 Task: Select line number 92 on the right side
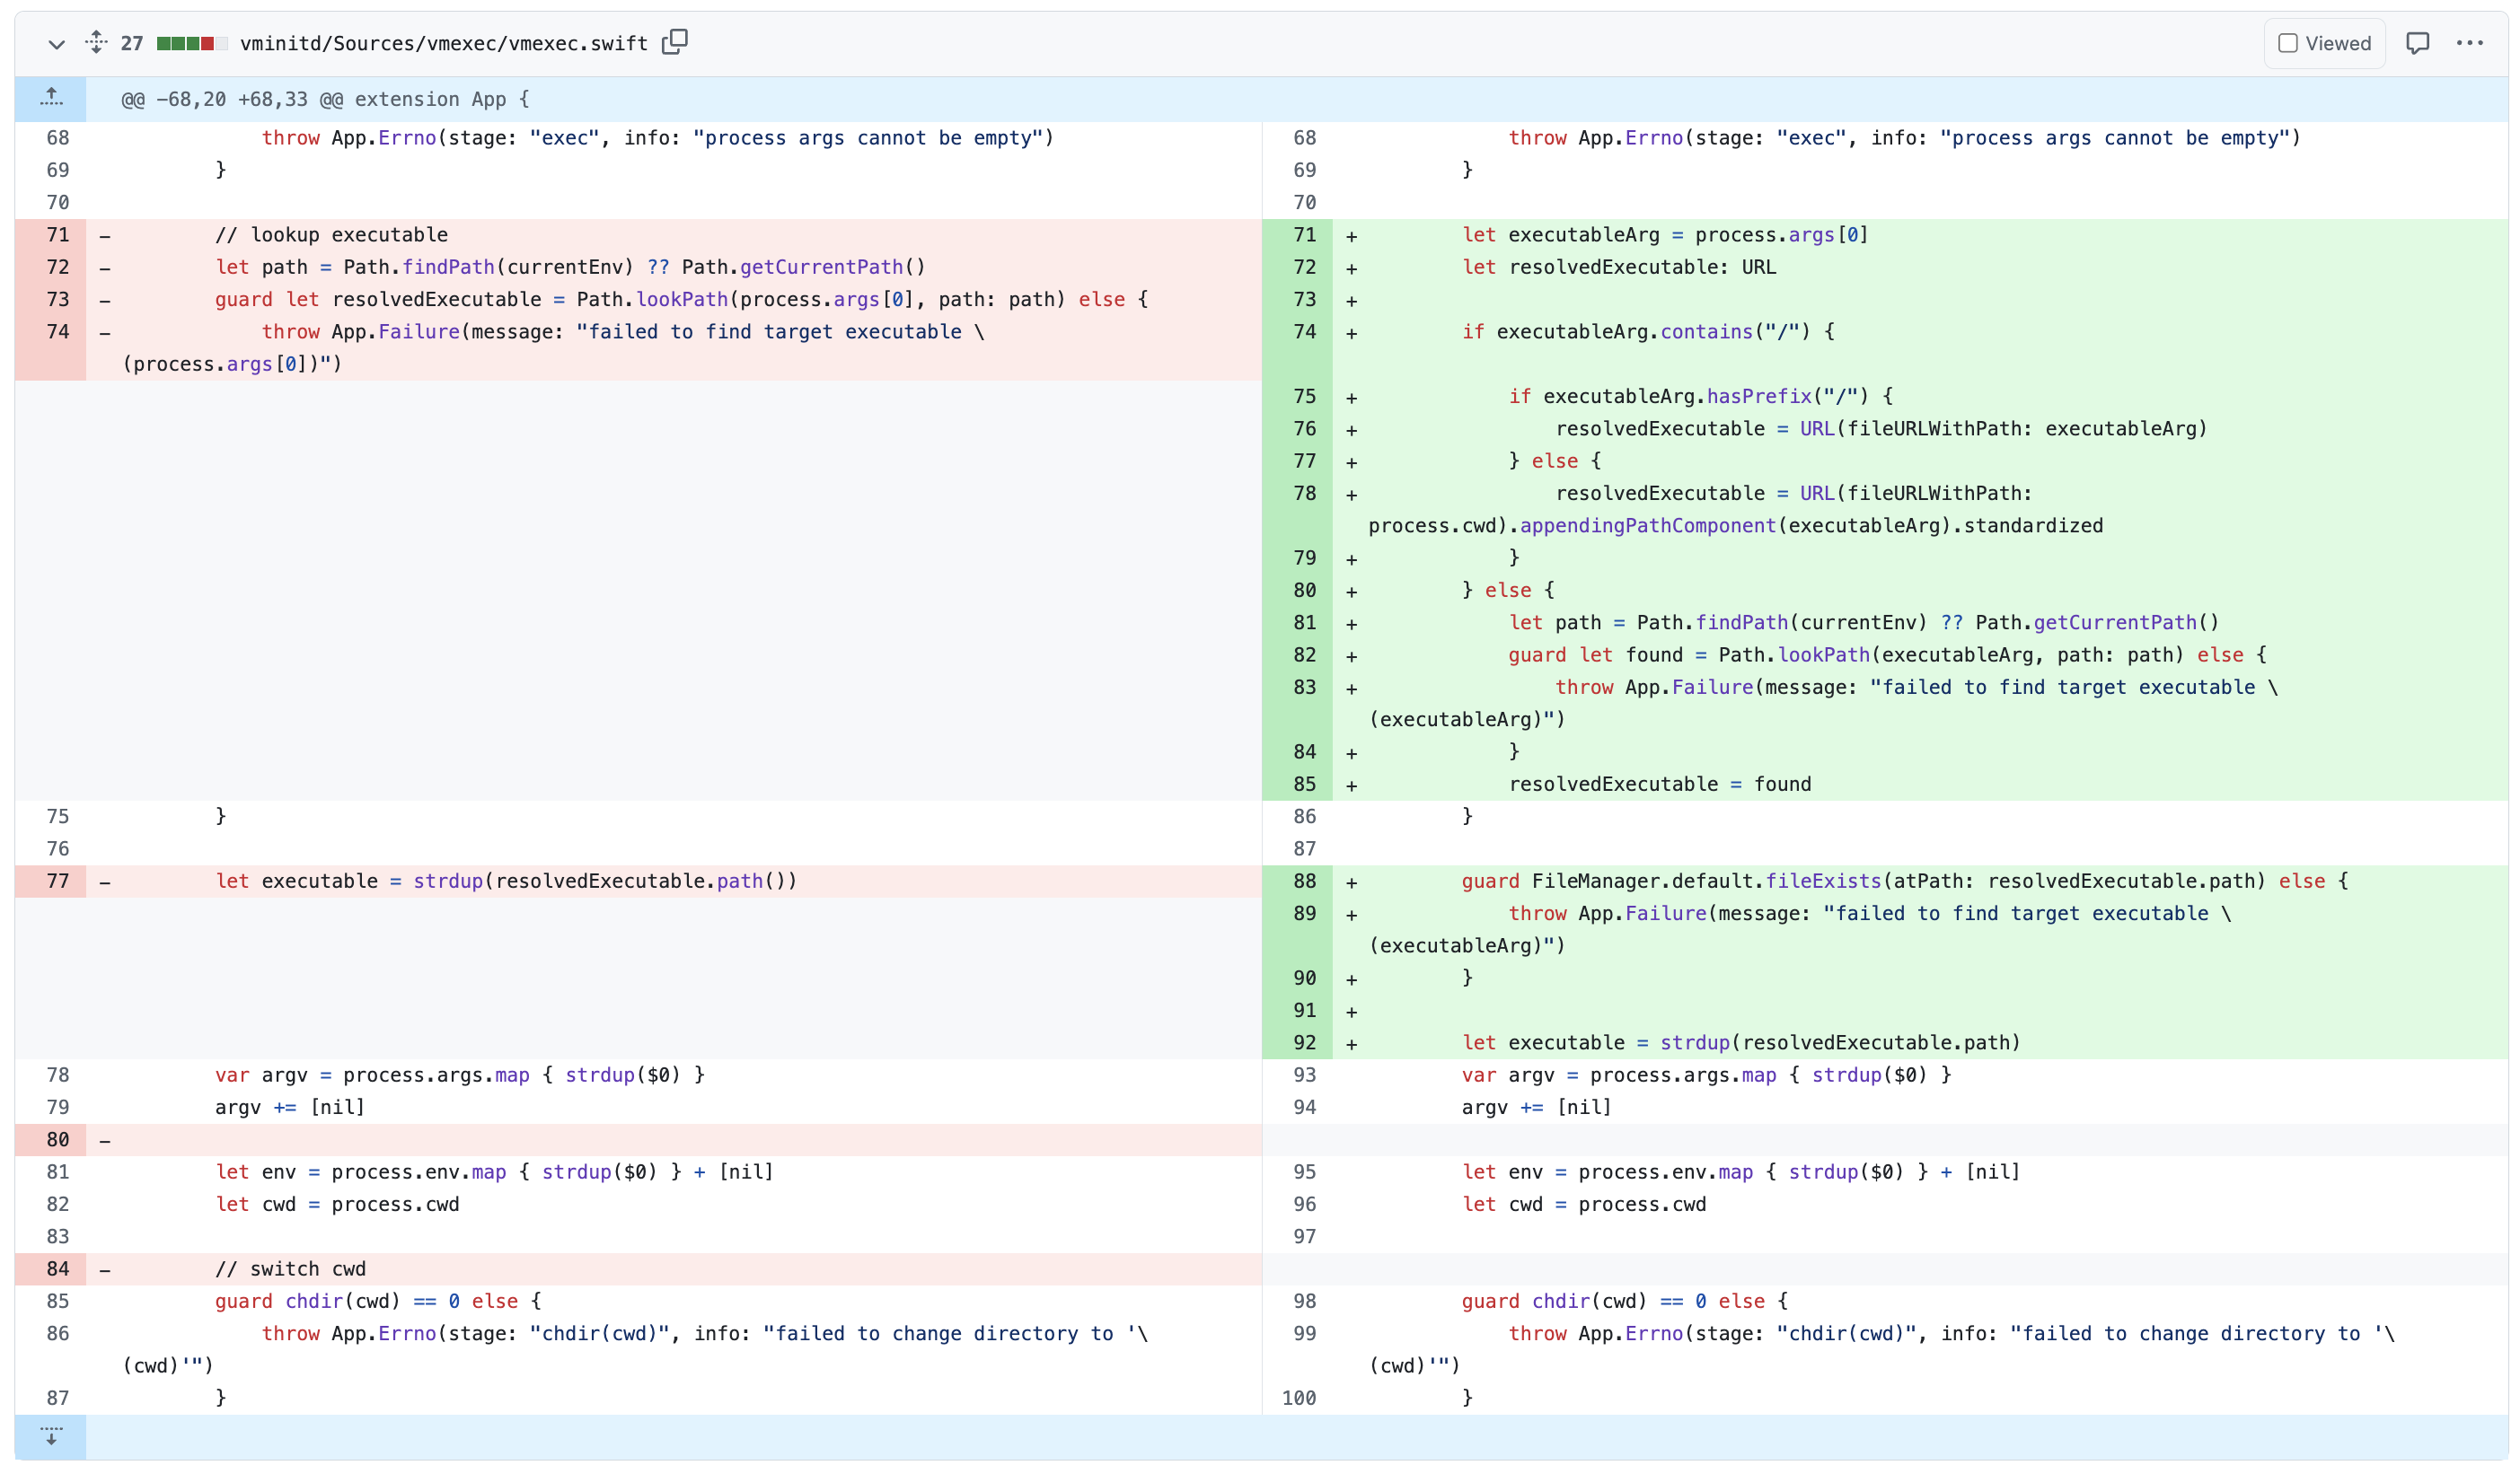click(1304, 1042)
